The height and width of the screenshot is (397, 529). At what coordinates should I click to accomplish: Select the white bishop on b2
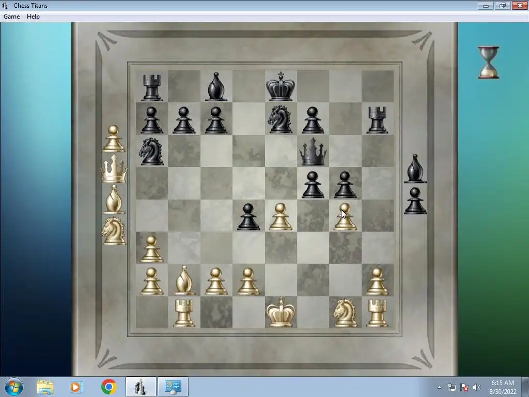tap(184, 280)
